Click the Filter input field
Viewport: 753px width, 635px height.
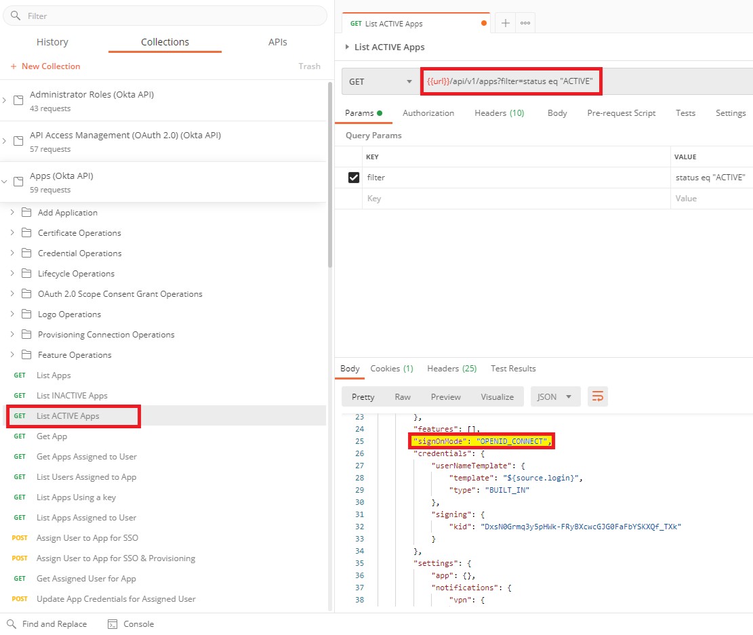(165, 16)
